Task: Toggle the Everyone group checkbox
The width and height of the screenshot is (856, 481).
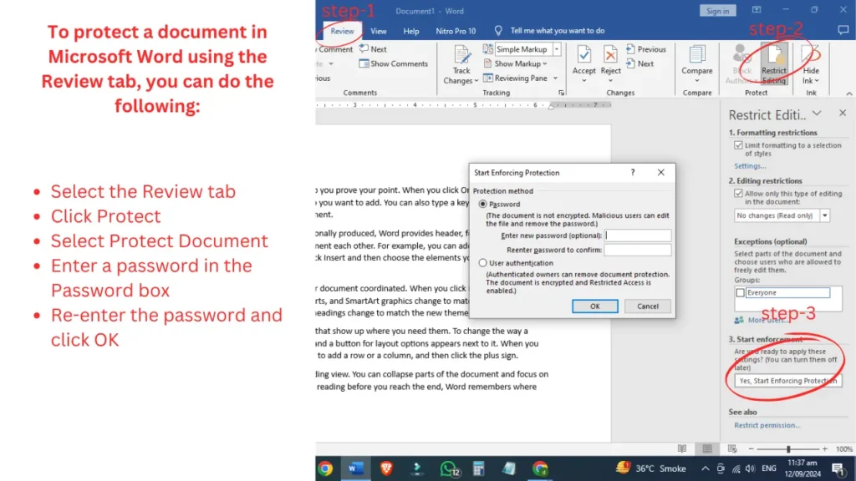Action: [740, 293]
